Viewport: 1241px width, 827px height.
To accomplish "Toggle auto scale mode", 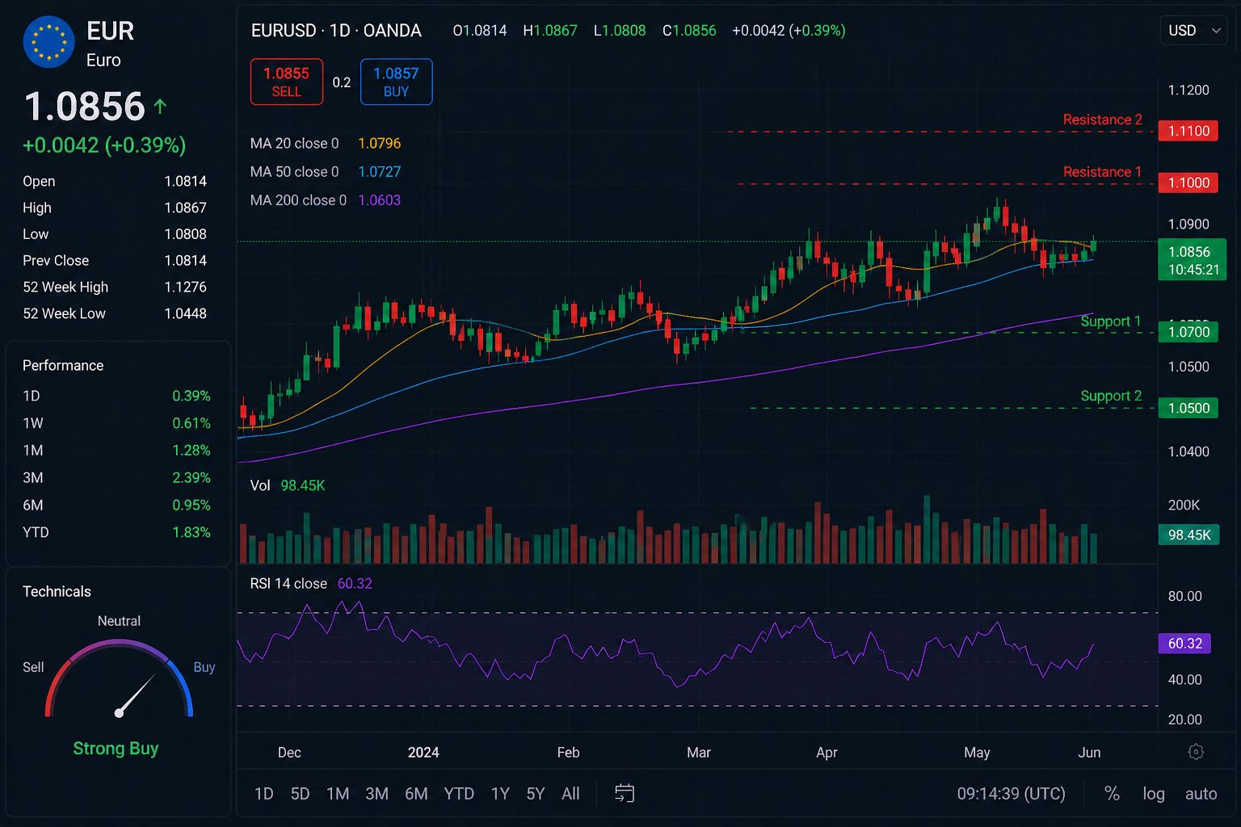I will [x=1201, y=794].
